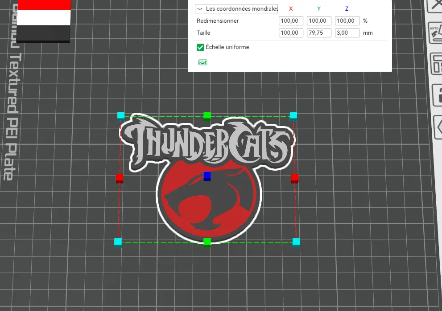Select the ThunderCats lettering on the model
The image size is (442, 311).
coord(207,143)
